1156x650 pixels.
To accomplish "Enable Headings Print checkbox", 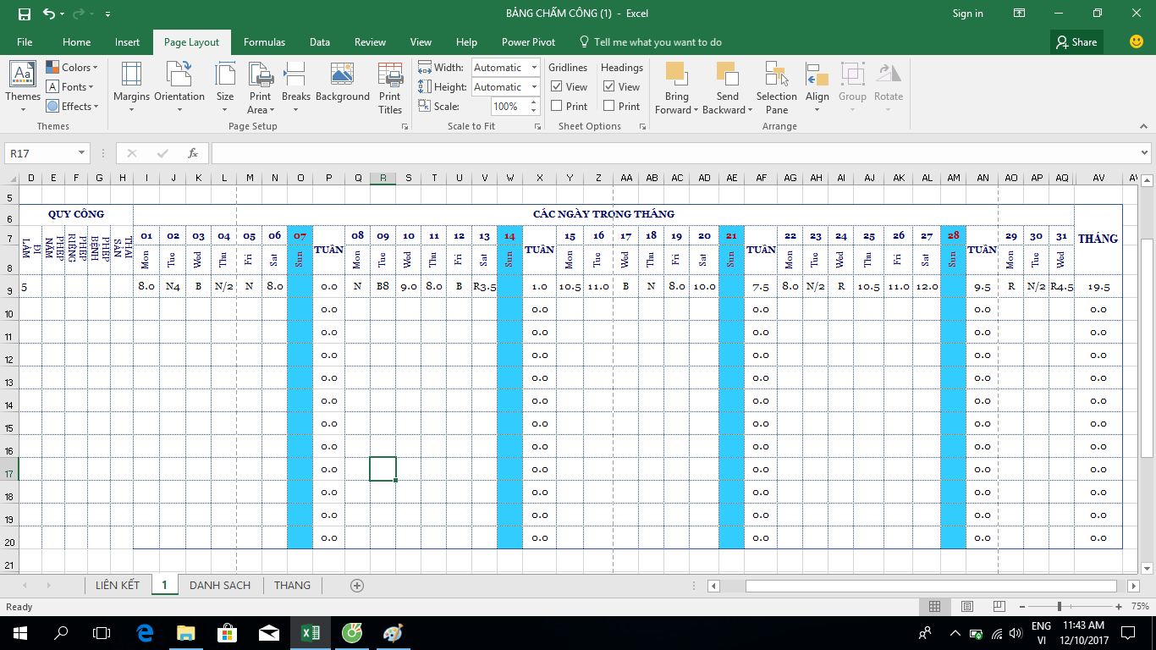I will coord(609,106).
